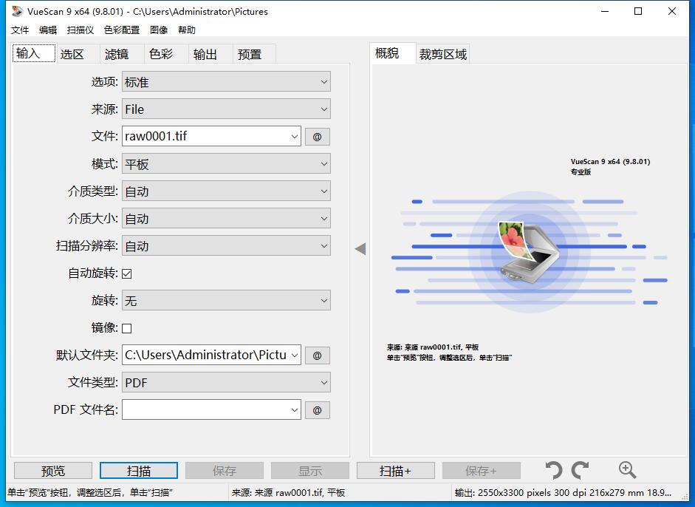Switch to the 裁剪区域 tab
Image resolution: width=695 pixels, height=507 pixels.
coord(442,53)
